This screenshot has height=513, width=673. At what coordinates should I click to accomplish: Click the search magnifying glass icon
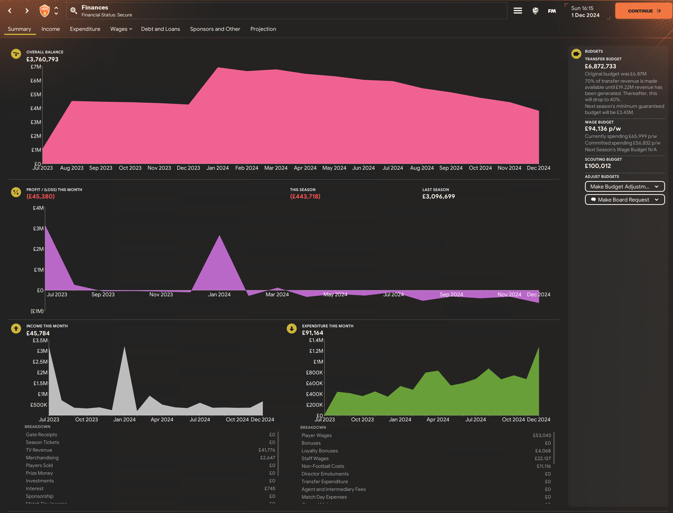coord(74,11)
